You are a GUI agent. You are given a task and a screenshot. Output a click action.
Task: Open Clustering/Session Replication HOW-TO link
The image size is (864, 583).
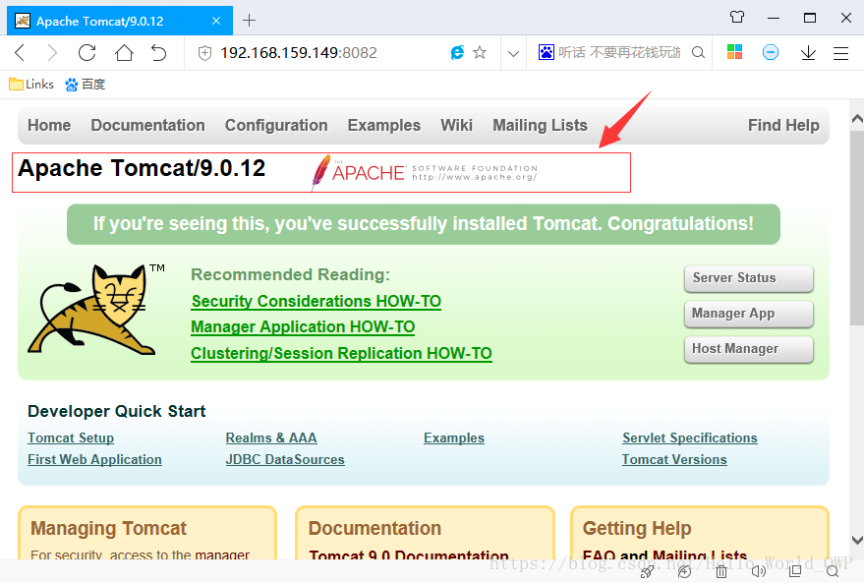coord(341,353)
